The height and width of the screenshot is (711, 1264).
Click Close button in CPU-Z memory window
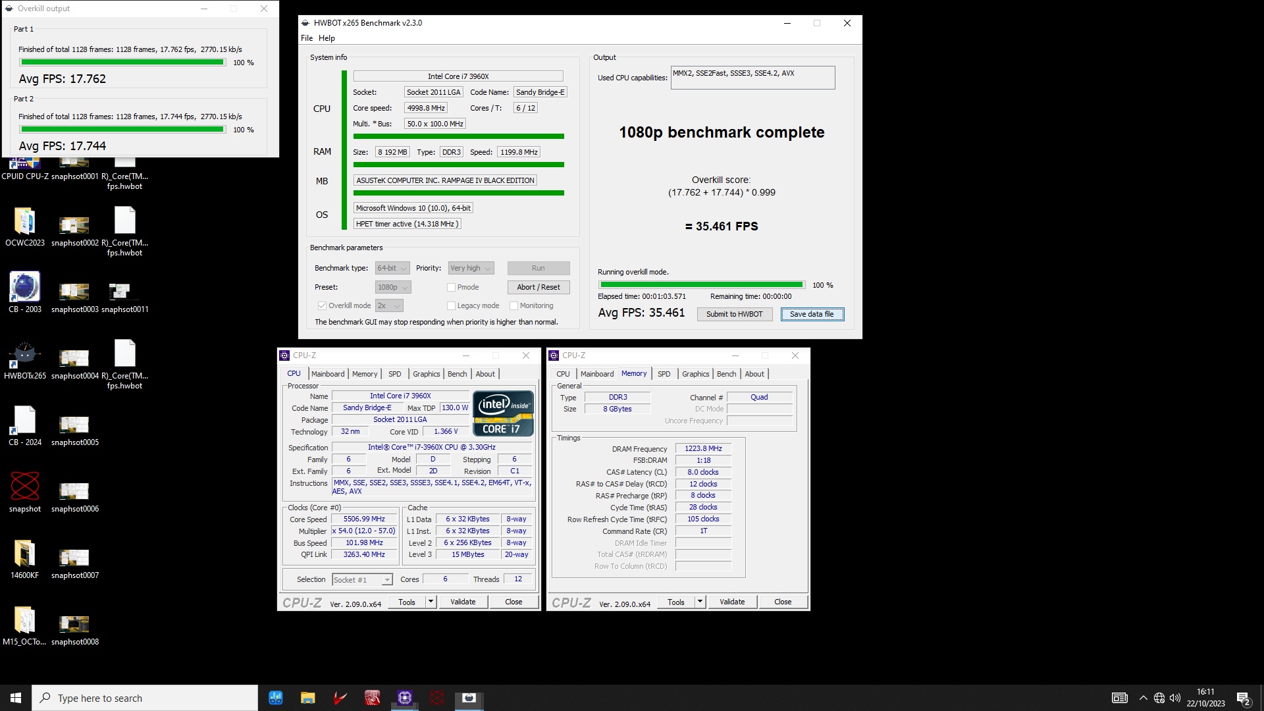pos(783,602)
